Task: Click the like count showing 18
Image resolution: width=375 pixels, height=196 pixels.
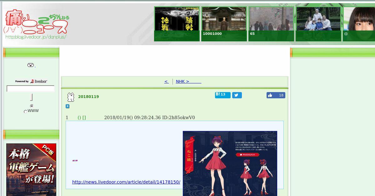Action: point(281,95)
